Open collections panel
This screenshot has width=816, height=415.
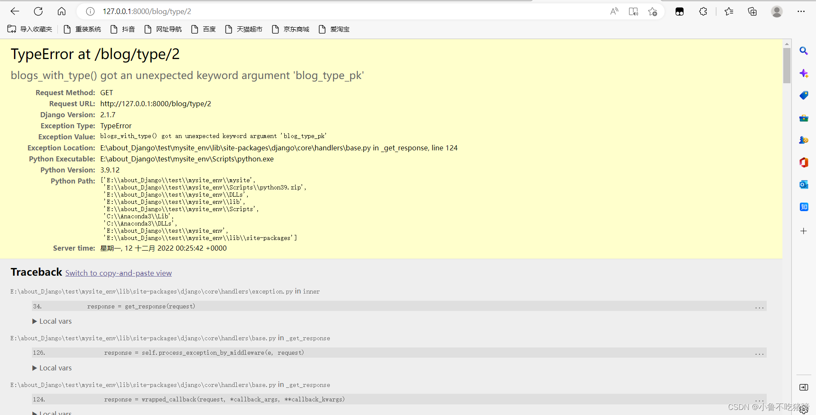coord(752,11)
